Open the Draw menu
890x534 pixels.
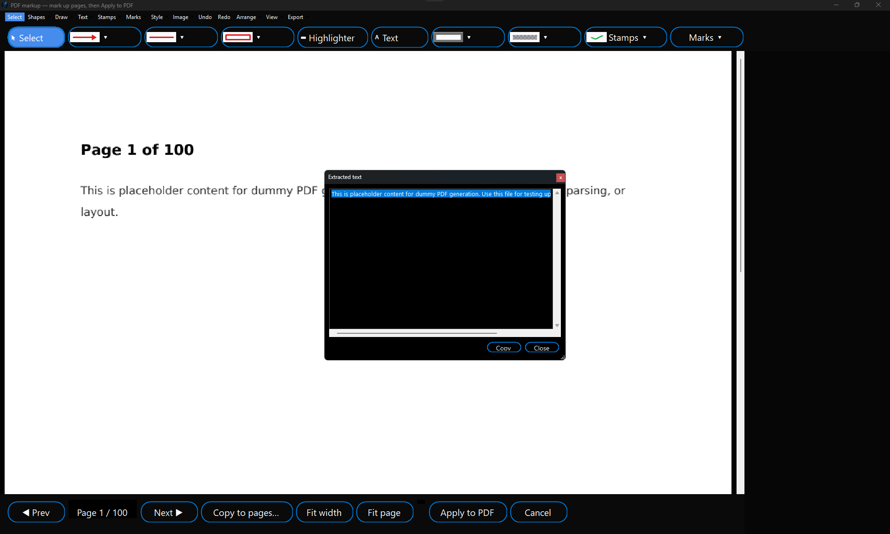61,17
